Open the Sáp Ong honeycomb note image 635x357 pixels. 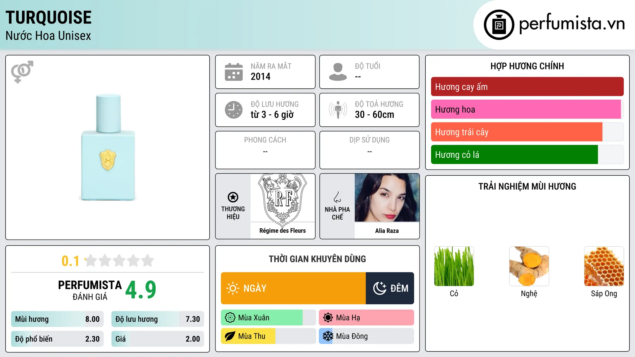pos(604,266)
